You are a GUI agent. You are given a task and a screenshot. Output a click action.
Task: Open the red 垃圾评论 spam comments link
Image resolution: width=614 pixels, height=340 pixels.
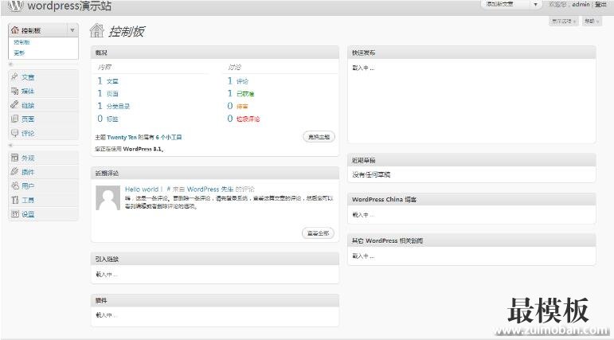(x=248, y=119)
